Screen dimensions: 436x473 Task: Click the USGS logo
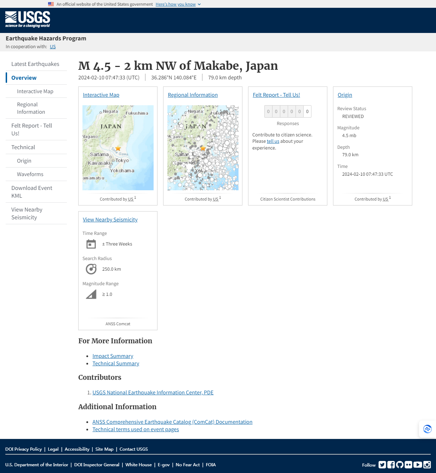tap(28, 19)
